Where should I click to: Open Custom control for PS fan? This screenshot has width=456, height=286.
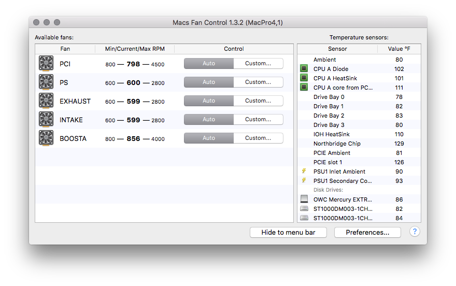(258, 82)
